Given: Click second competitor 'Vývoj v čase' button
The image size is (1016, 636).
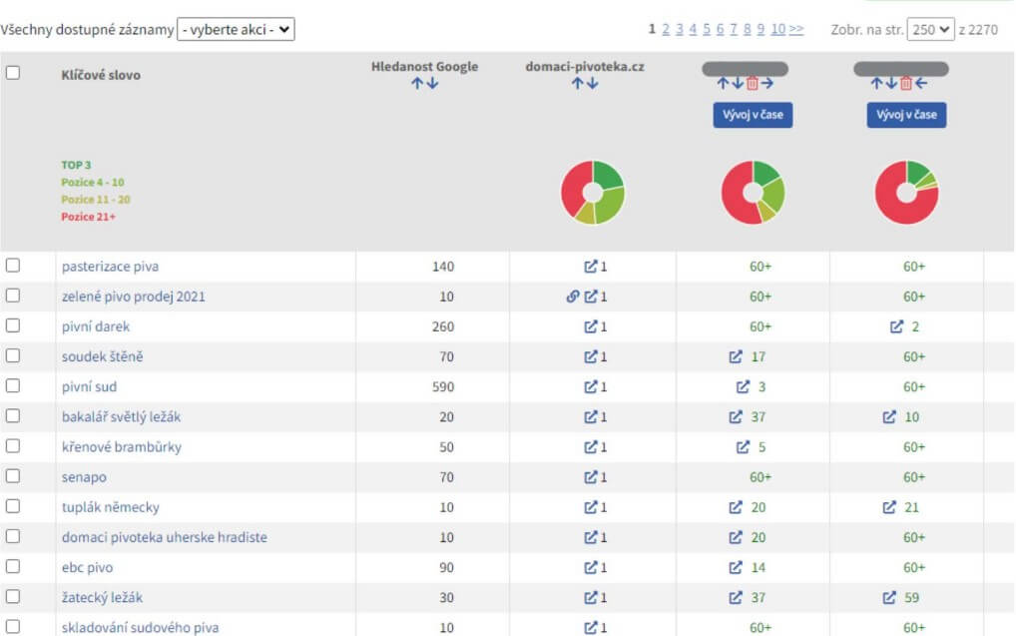Looking at the screenshot, I should coord(906,115).
